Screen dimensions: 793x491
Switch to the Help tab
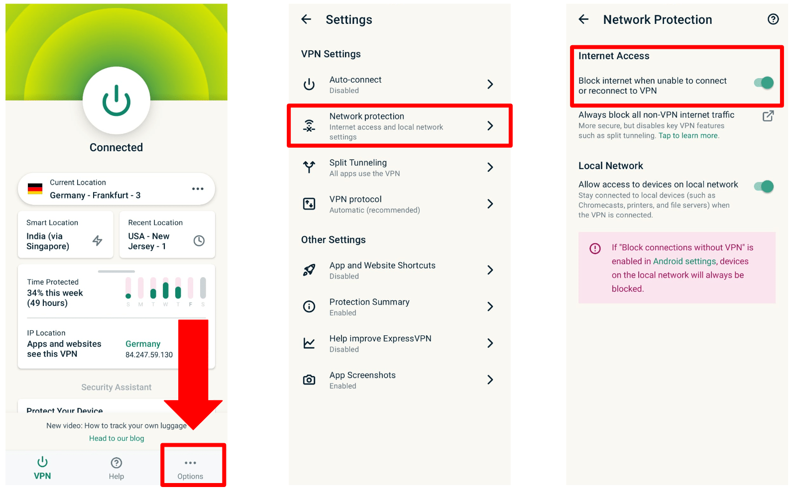116,469
